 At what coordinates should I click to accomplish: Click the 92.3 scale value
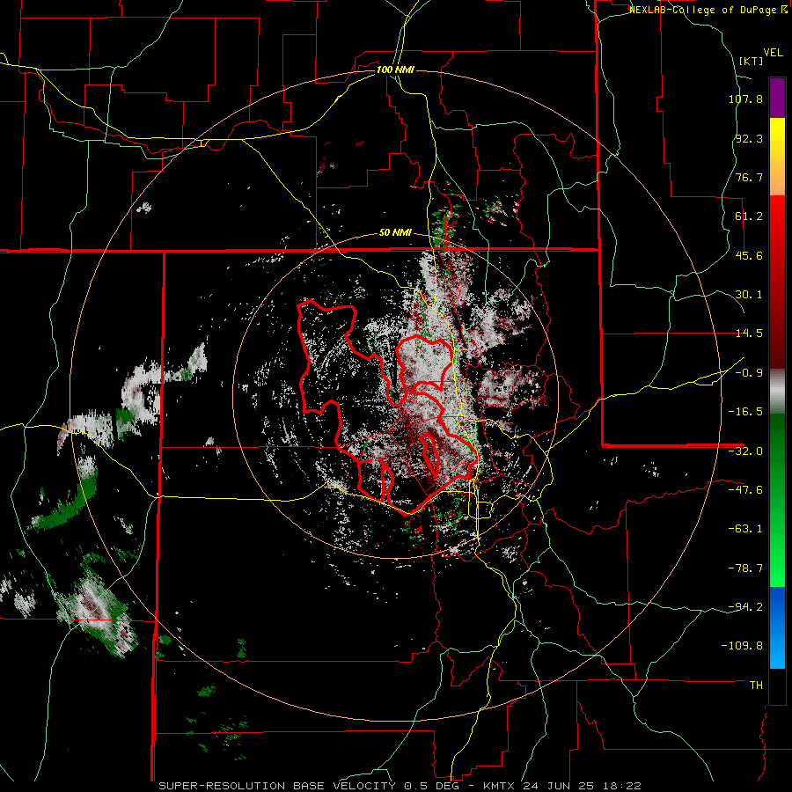749,138
